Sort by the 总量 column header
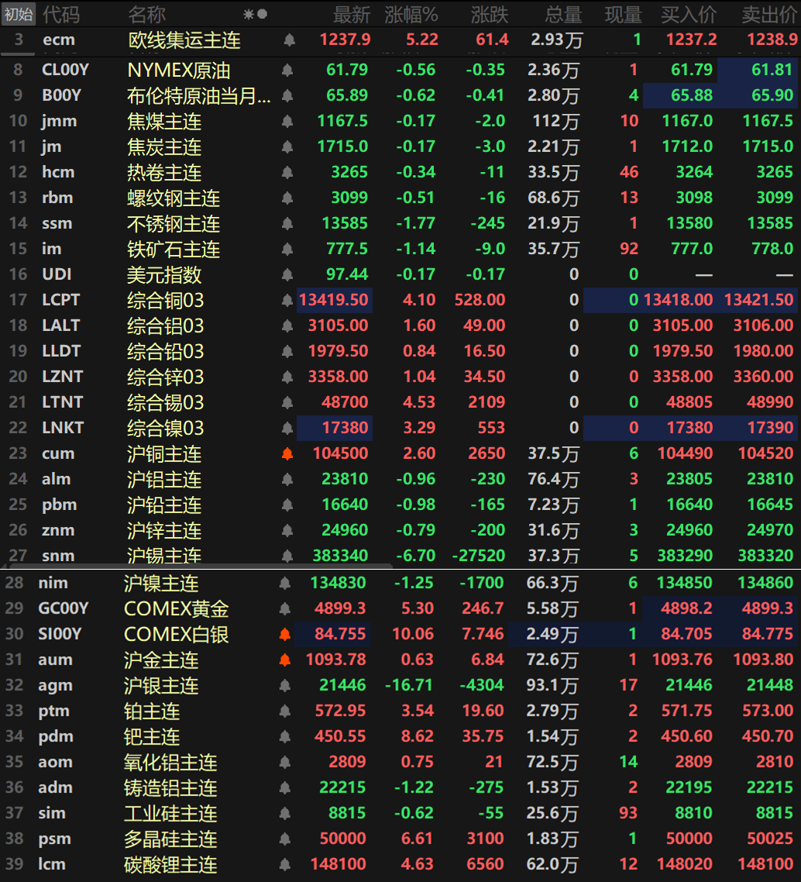Image resolution: width=801 pixels, height=882 pixels. click(x=562, y=14)
